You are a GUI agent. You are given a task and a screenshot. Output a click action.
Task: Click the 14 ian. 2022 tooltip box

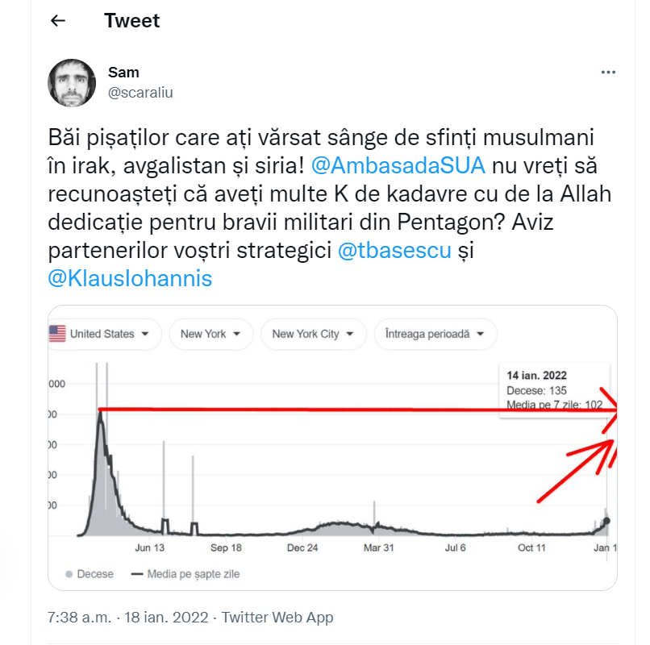[x=554, y=390]
